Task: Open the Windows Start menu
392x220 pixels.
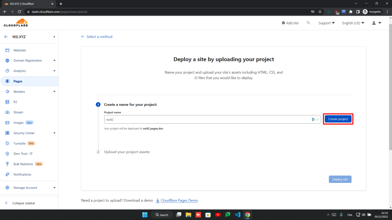Action: pyautogui.click(x=145, y=215)
